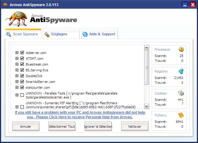198x143 pixels.
Task: Uncheck the statcounter.com checkbox
Action: point(22,87)
